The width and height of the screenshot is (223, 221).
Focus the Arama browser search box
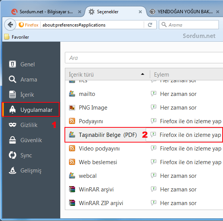[x=189, y=25]
